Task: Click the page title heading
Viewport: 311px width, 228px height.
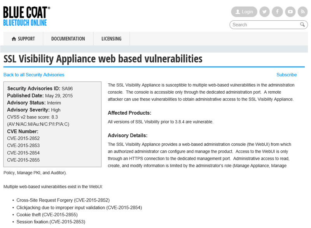Action: [x=103, y=59]
